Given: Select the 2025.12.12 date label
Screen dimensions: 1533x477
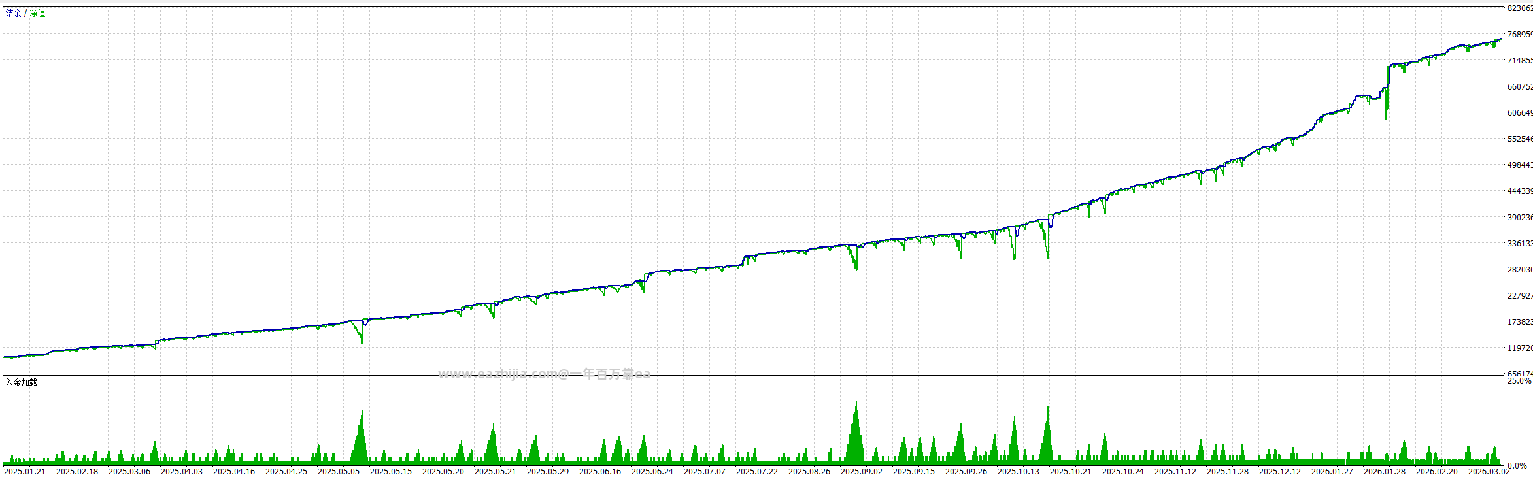Looking at the screenshot, I should [1280, 471].
